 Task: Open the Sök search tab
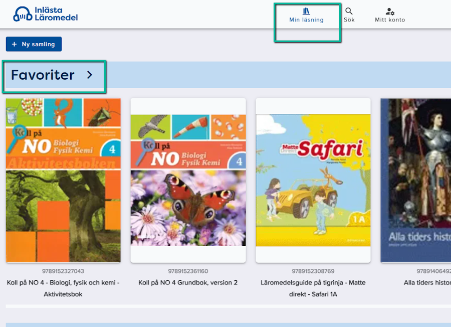tap(349, 15)
